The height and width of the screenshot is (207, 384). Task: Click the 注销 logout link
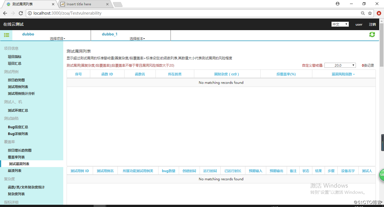(x=372, y=24)
